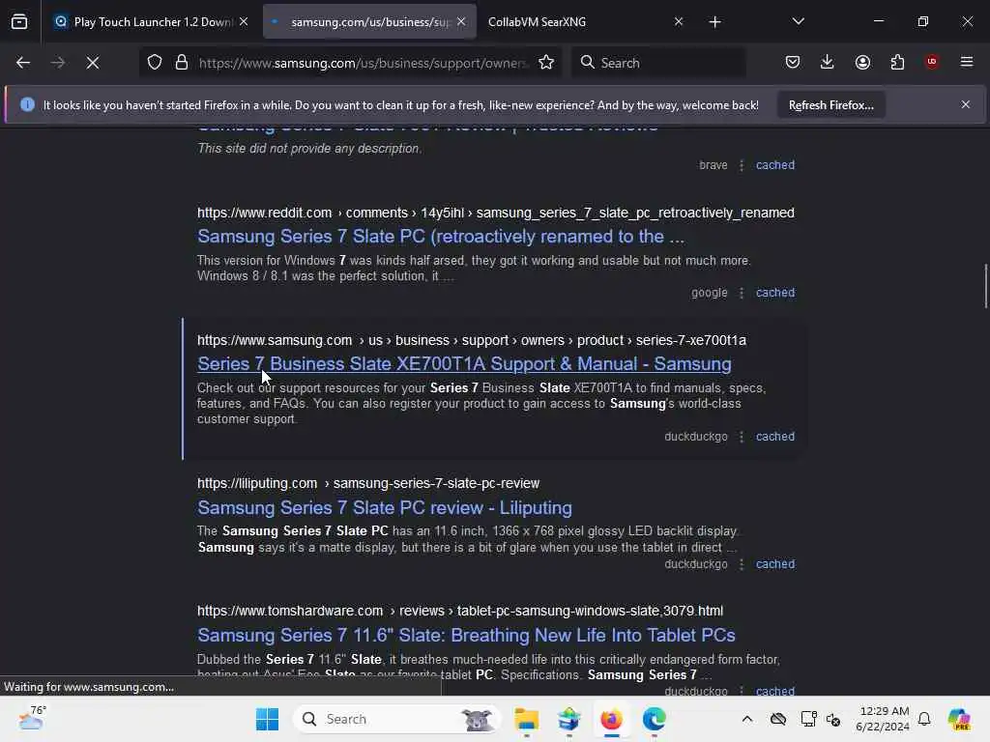Click network status icon in system tray
The height and width of the screenshot is (742, 990).
click(808, 719)
